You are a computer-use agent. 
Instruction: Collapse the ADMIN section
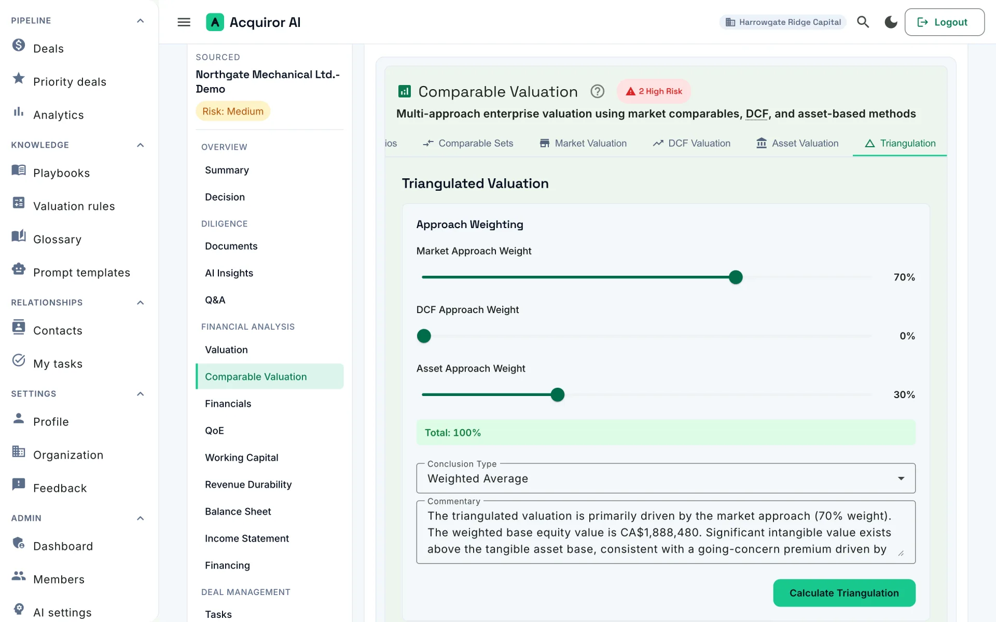[140, 518]
